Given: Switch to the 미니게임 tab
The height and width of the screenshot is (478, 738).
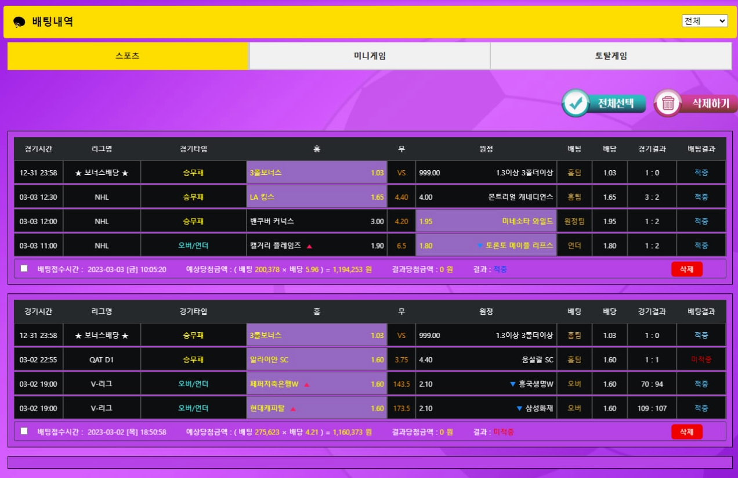Looking at the screenshot, I should pos(370,56).
